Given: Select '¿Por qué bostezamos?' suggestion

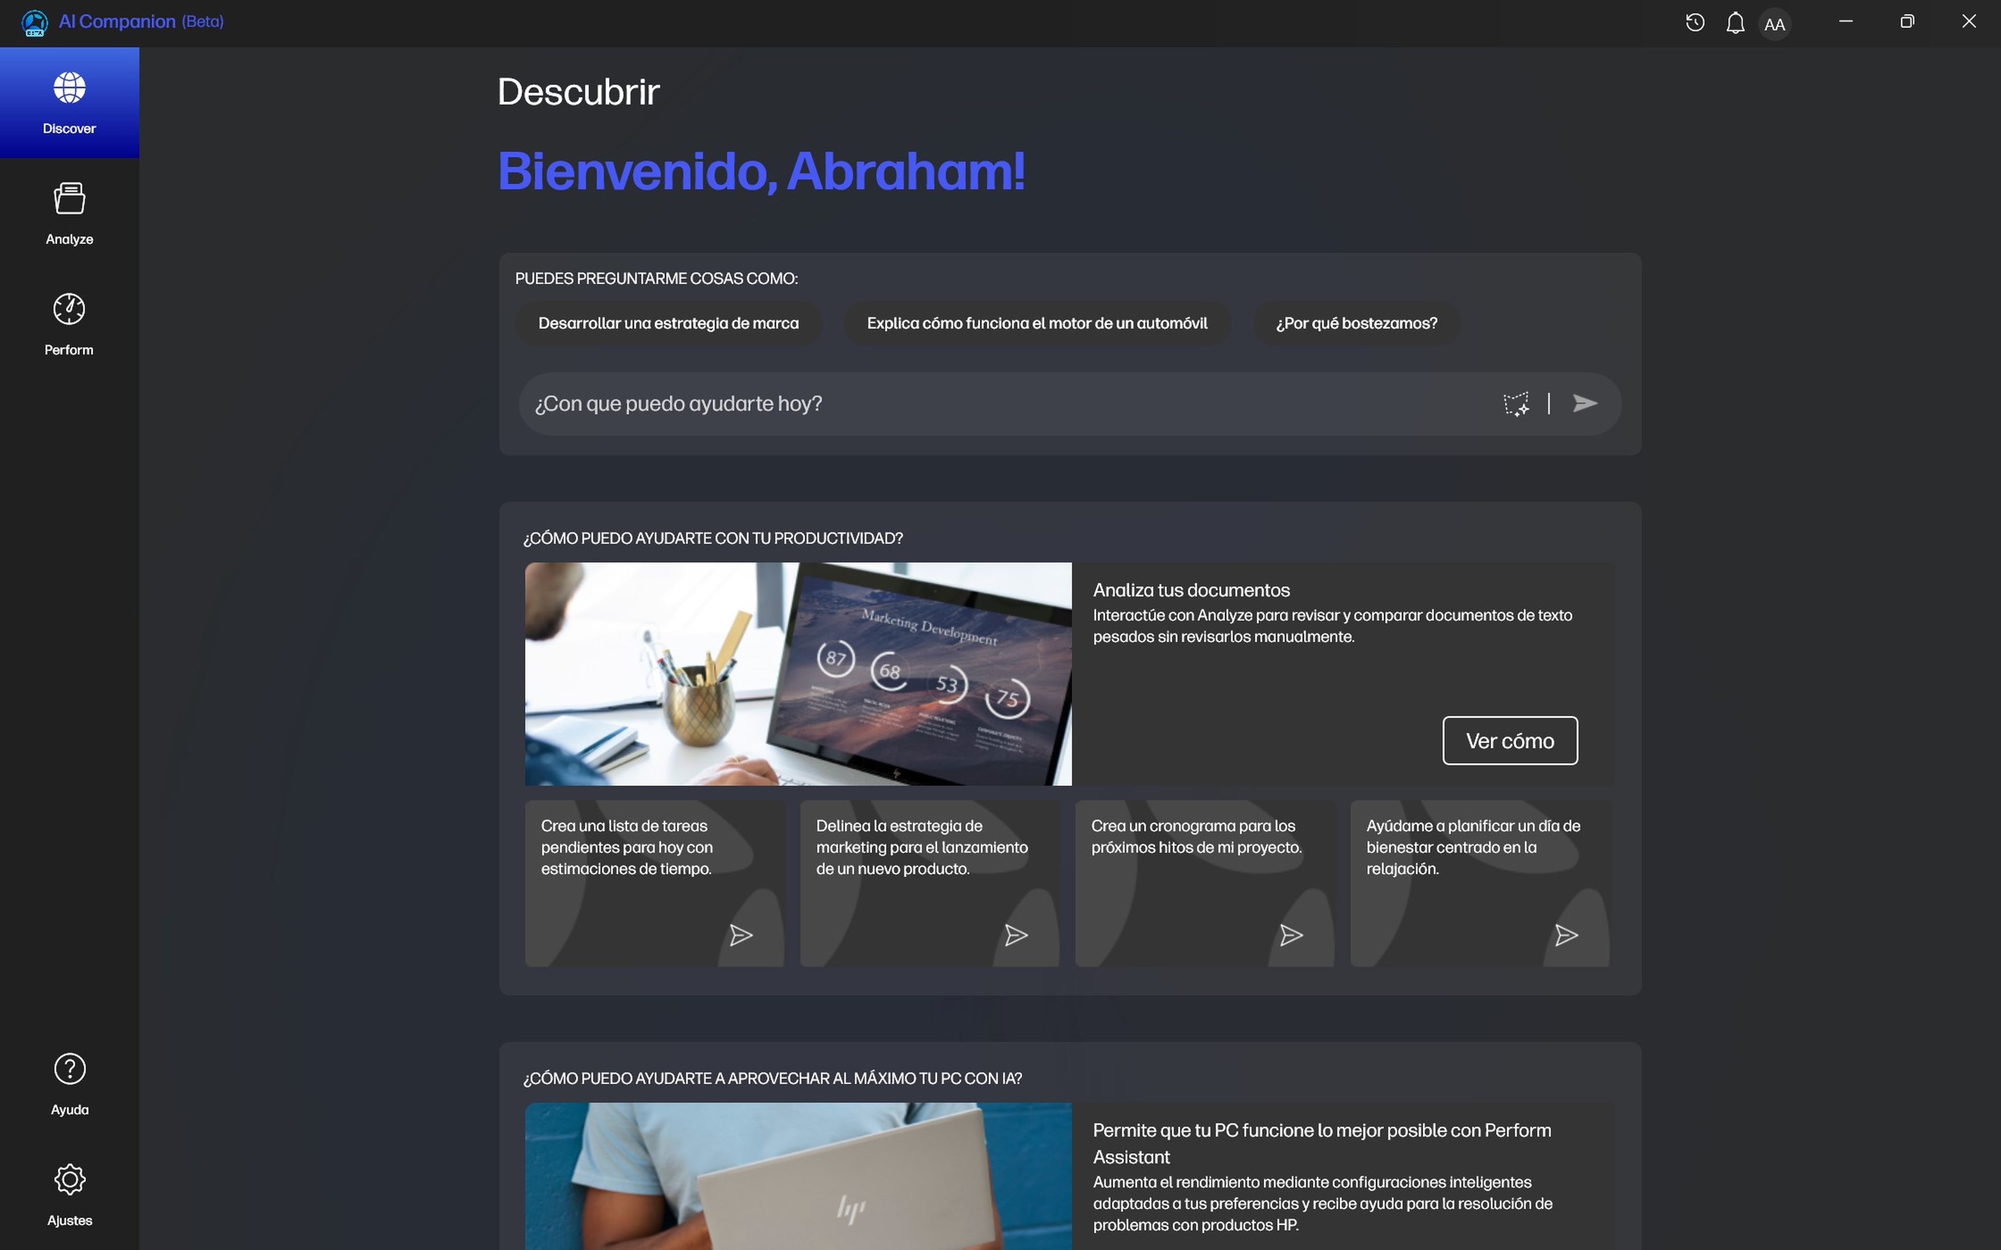Looking at the screenshot, I should click(1356, 323).
